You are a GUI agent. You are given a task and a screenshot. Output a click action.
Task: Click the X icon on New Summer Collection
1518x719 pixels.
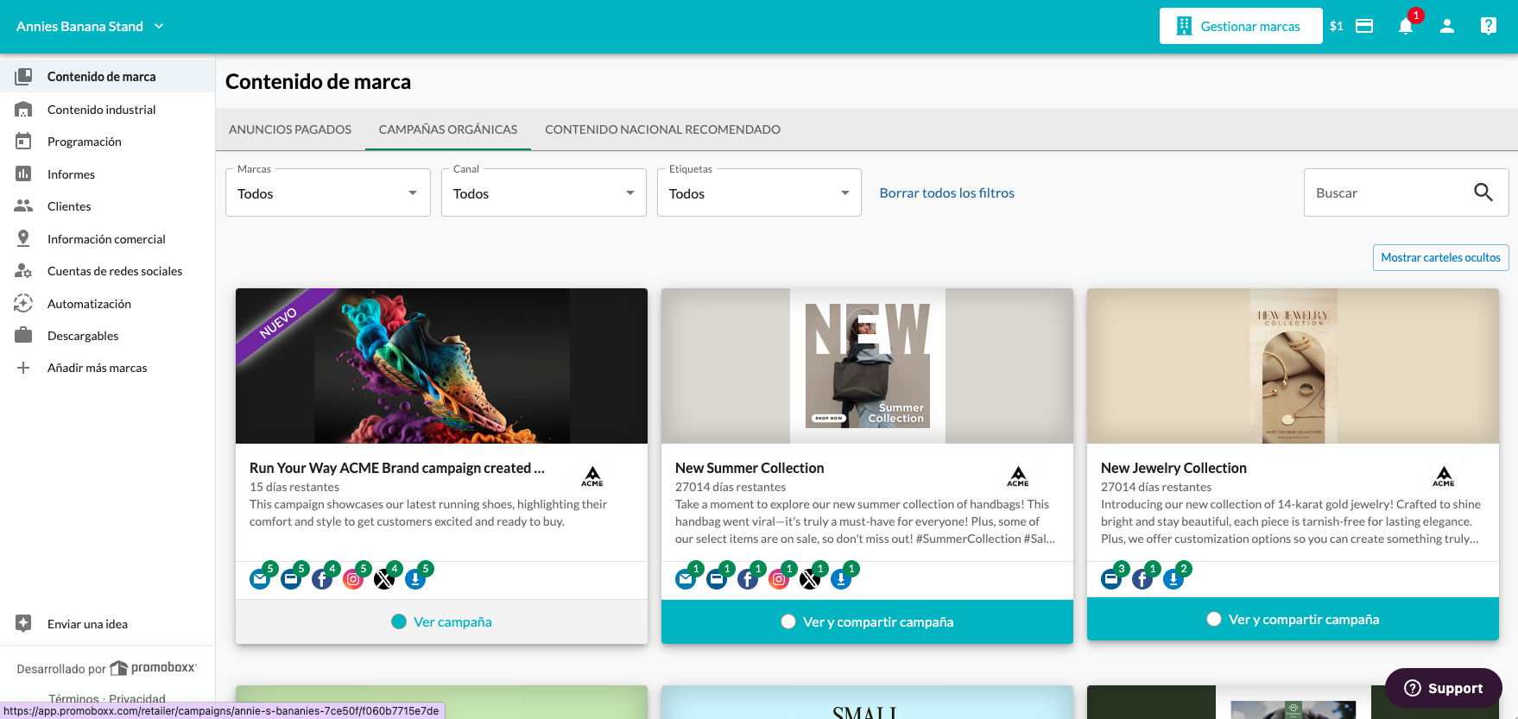pos(810,579)
